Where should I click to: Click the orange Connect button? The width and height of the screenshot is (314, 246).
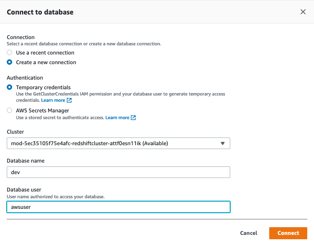coord(288,233)
